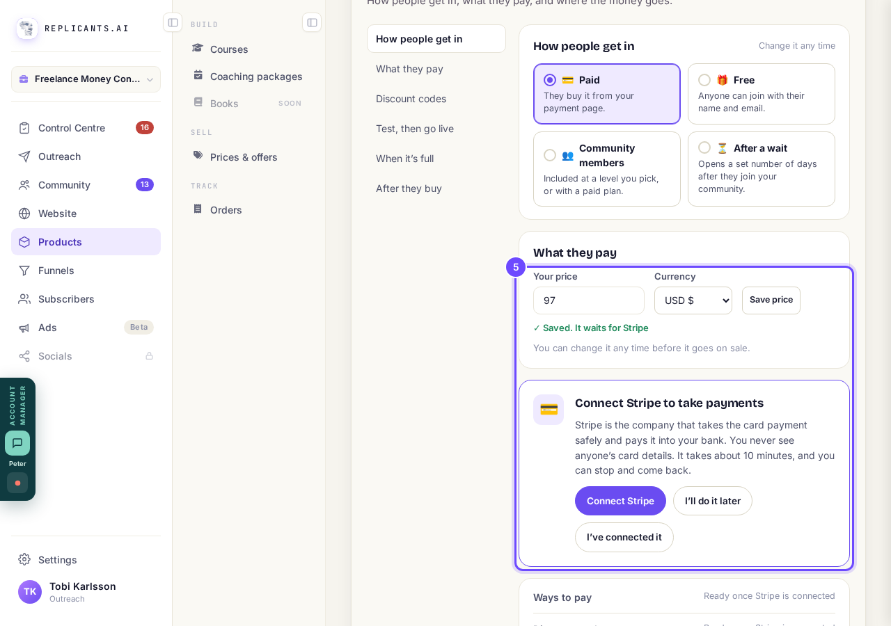Click the Books menu item

(x=248, y=103)
